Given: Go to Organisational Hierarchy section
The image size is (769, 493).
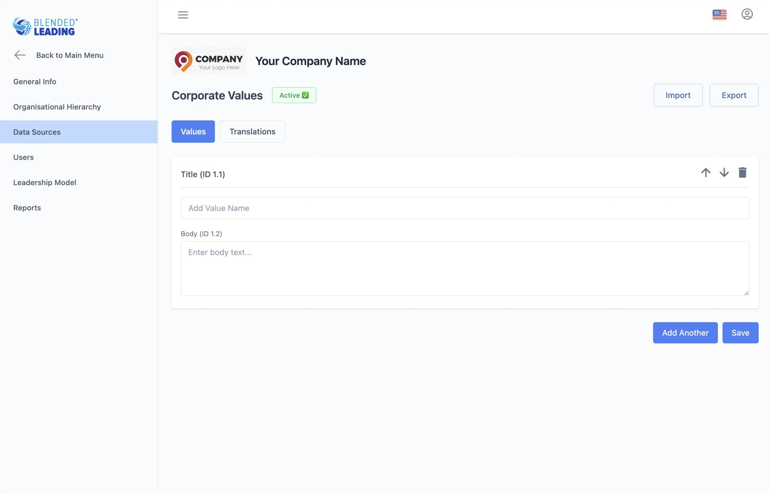Looking at the screenshot, I should point(57,107).
